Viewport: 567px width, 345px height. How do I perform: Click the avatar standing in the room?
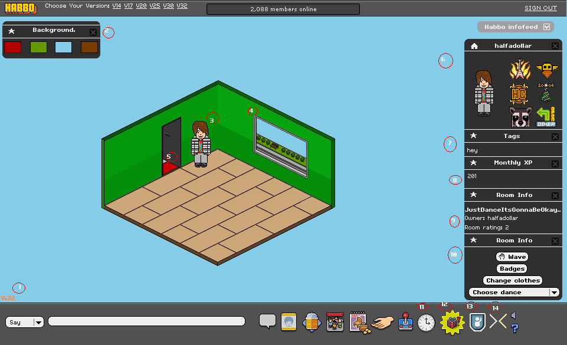point(201,144)
